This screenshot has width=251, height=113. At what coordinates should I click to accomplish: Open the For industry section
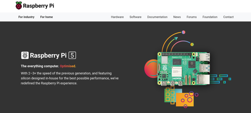pyautogui.click(x=26, y=17)
